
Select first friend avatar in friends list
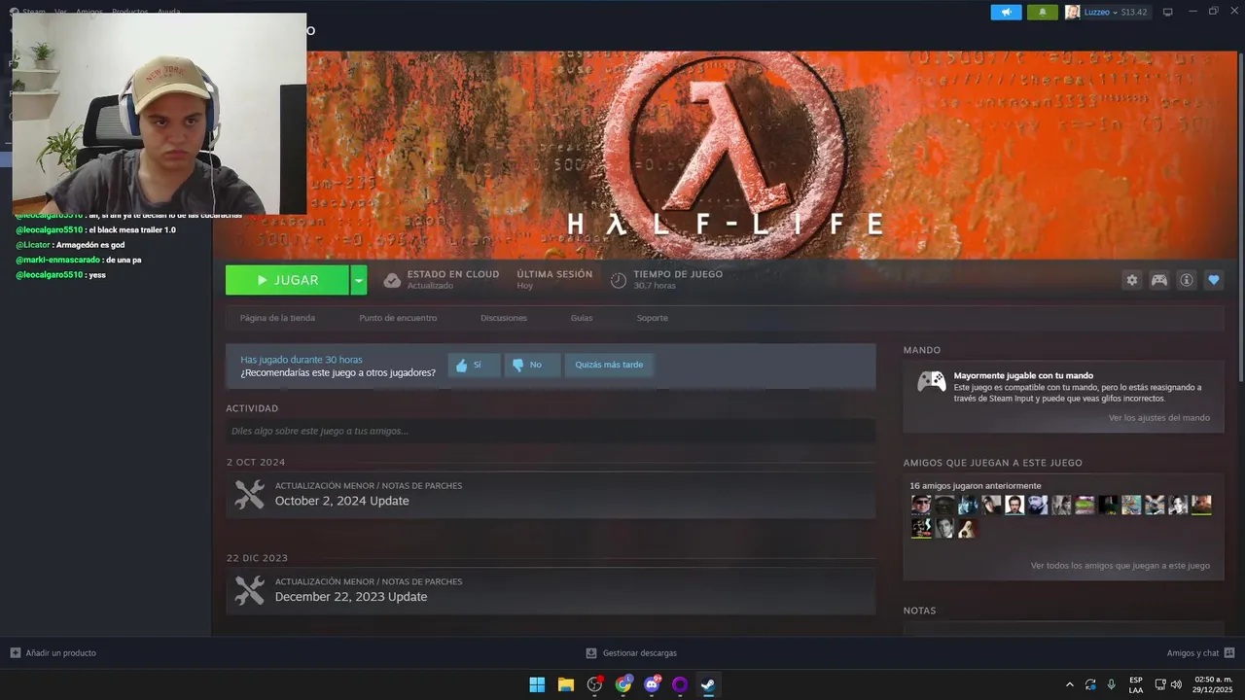tap(921, 505)
